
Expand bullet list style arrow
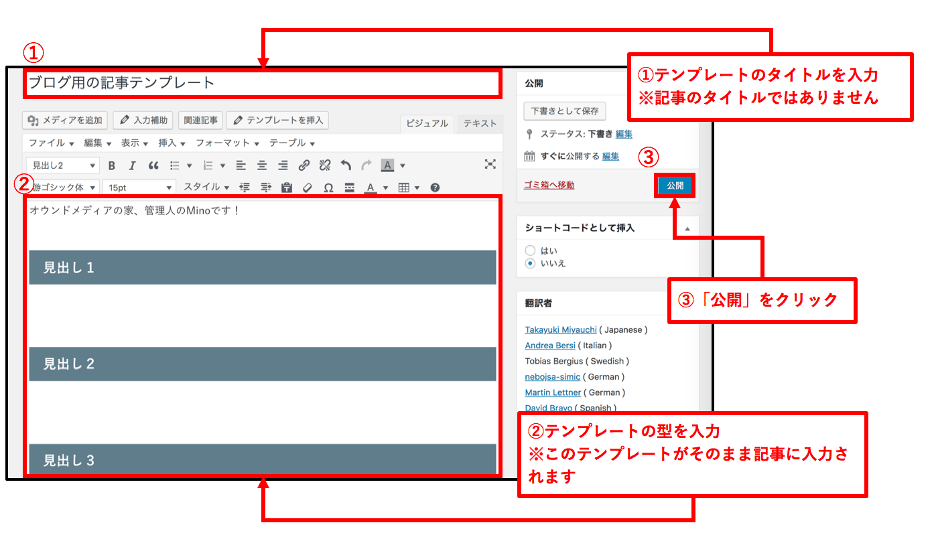(189, 165)
